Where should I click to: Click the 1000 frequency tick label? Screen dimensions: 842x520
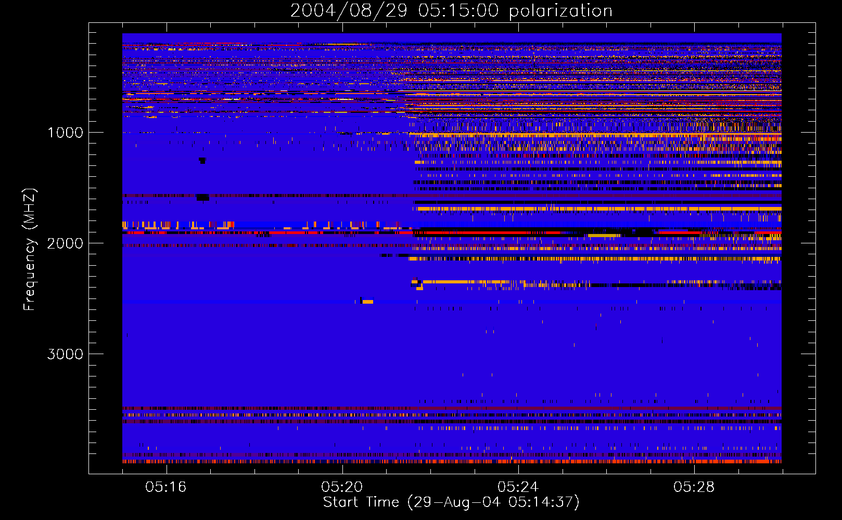(x=65, y=133)
